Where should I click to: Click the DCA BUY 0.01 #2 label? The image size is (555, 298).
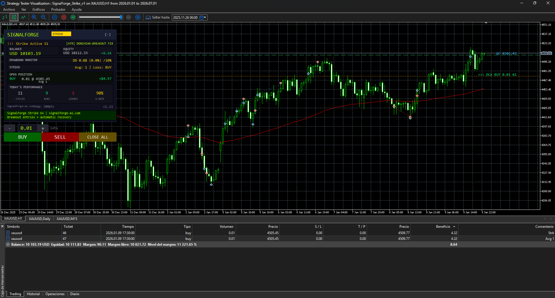497,75
